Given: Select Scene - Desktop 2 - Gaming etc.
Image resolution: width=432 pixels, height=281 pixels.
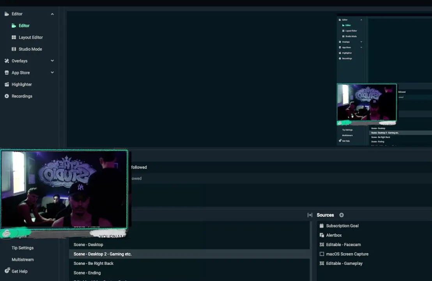Looking at the screenshot, I should 189,254.
